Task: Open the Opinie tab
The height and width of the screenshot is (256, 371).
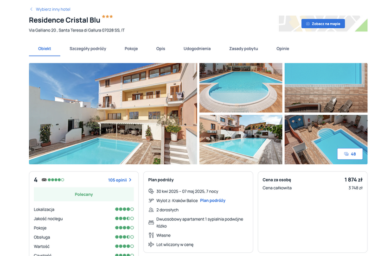Action: [x=283, y=49]
